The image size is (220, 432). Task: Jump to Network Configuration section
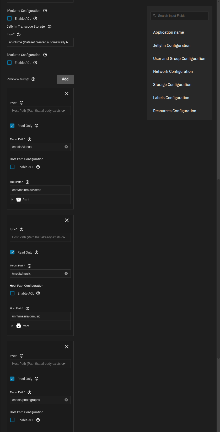(173, 71)
